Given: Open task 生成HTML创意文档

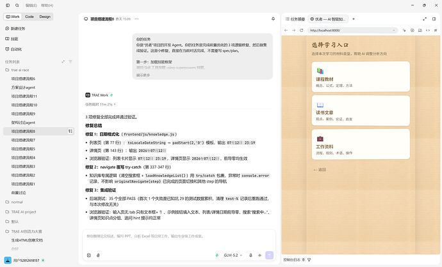Looking at the screenshot, I should tap(27, 240).
